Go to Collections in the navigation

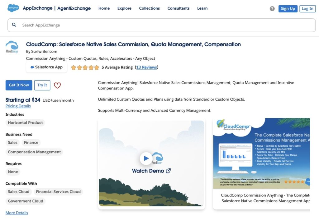149,8
